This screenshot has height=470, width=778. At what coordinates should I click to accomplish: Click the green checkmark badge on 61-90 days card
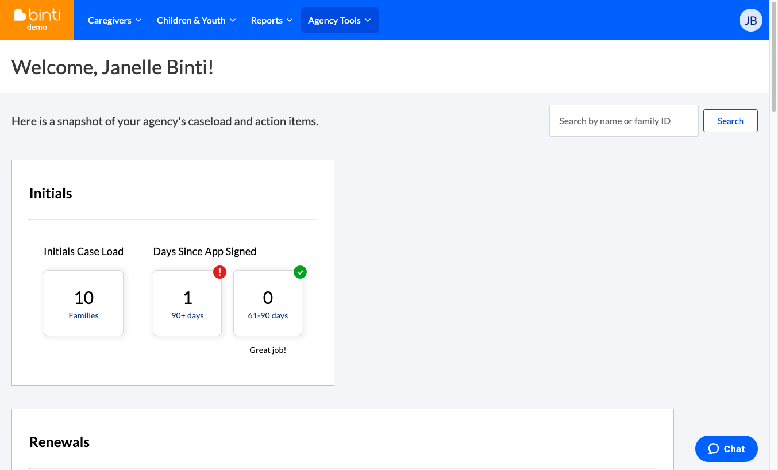pos(300,272)
